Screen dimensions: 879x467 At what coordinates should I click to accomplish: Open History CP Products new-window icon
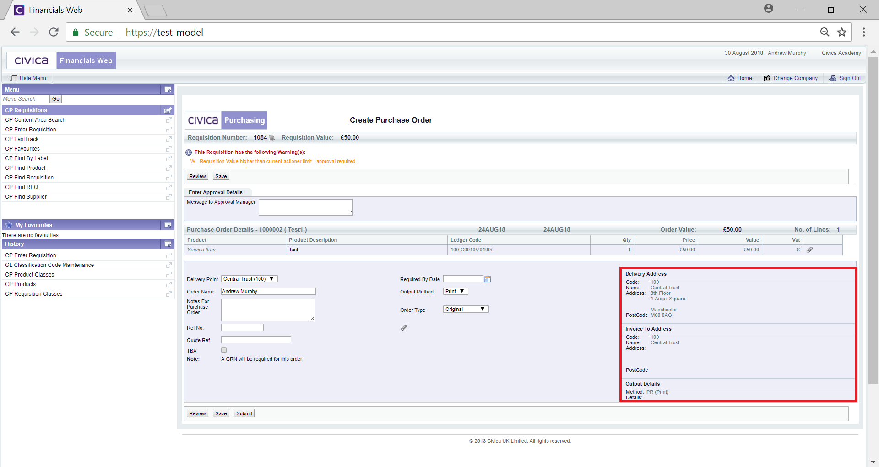click(168, 284)
